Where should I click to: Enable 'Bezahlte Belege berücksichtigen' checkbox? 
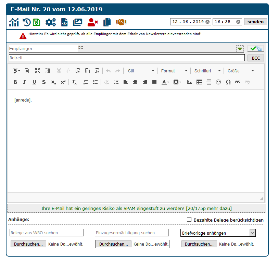point(189,220)
